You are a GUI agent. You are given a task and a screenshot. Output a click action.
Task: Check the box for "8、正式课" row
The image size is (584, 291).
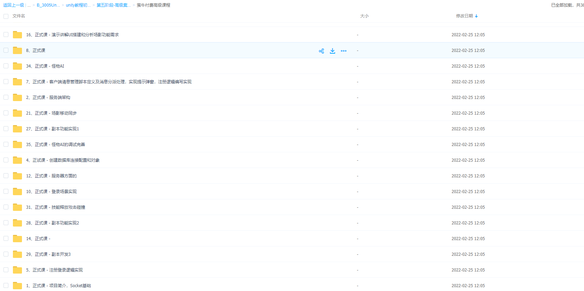[6, 50]
